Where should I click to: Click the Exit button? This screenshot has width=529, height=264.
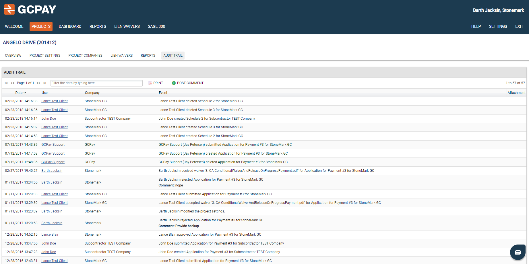tap(519, 26)
